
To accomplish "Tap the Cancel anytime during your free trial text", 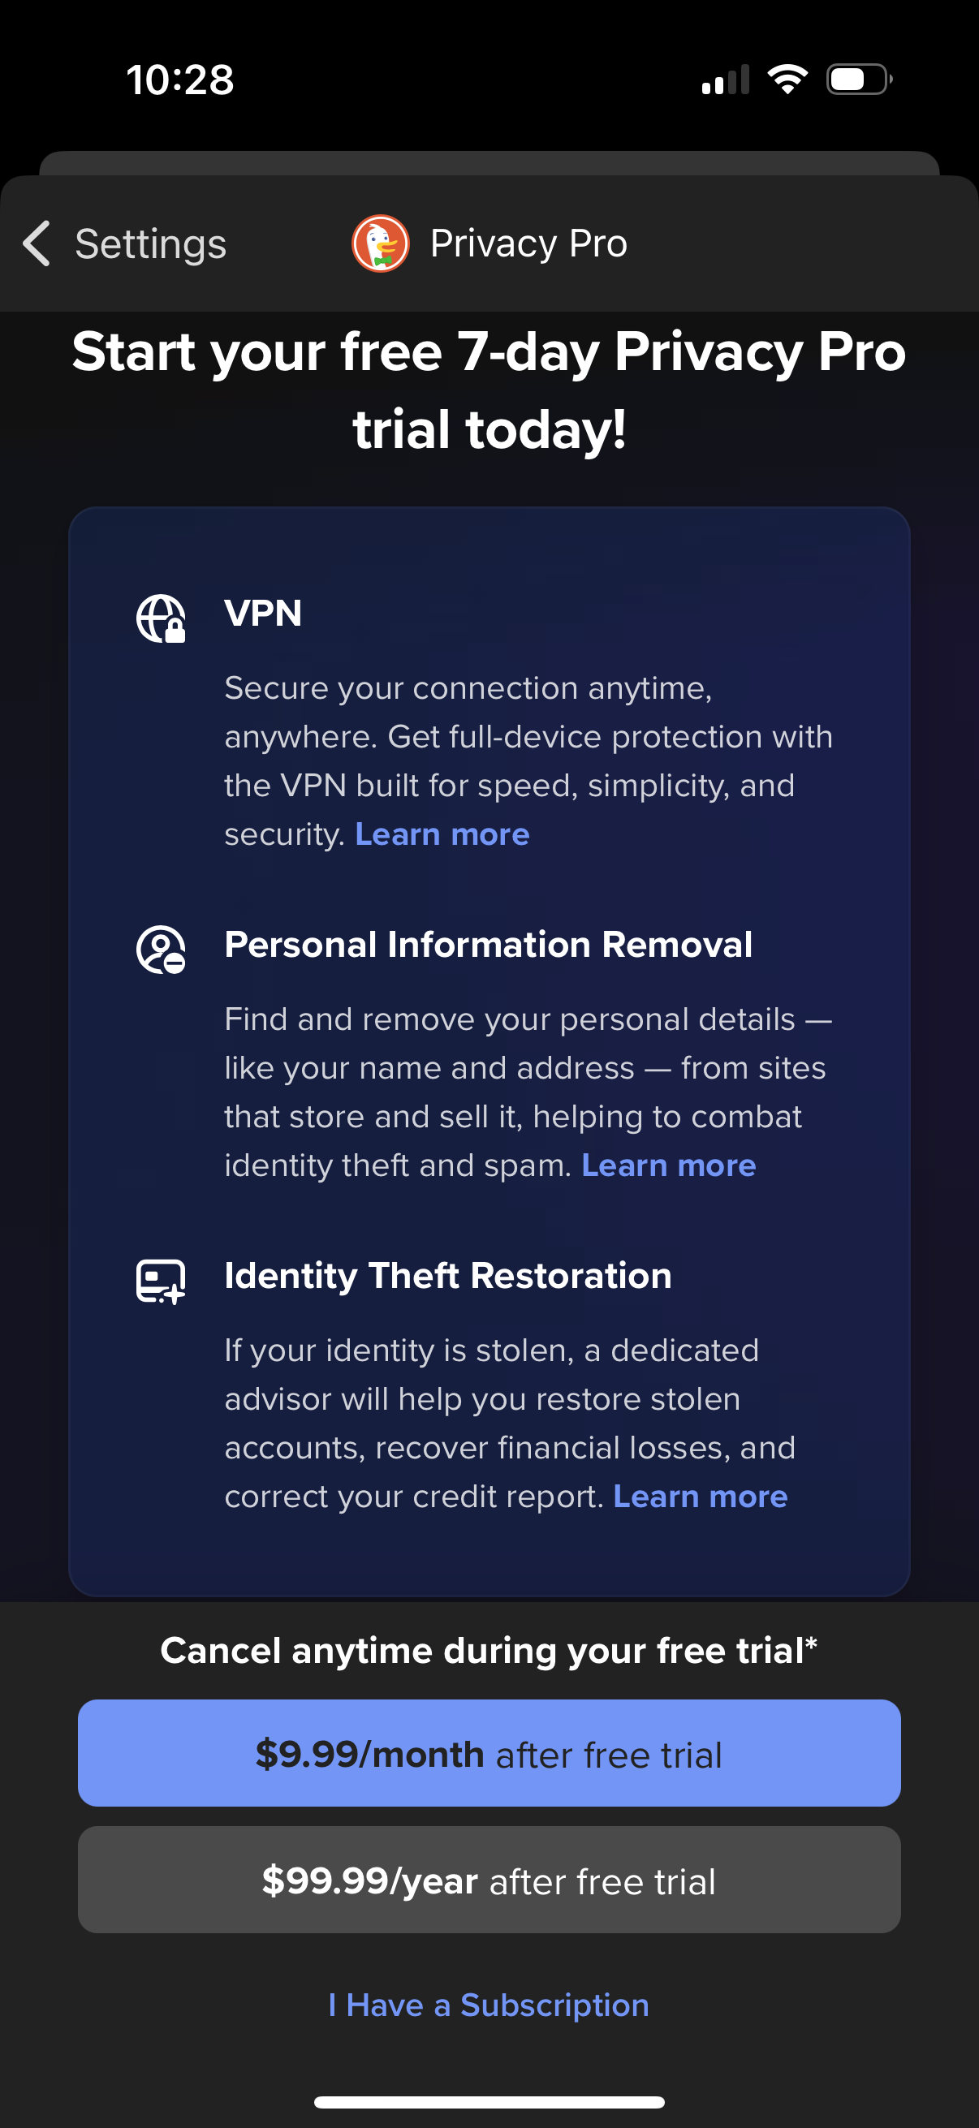I will (489, 1651).
